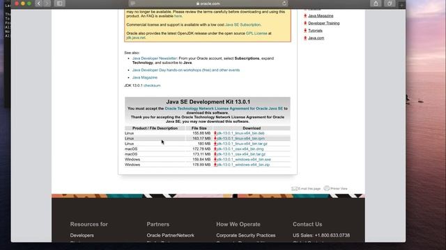446x250 pixels.
Task: Download jdk-13.0.1_osx-x64_bin.tar.gz
Action: [x=241, y=154]
